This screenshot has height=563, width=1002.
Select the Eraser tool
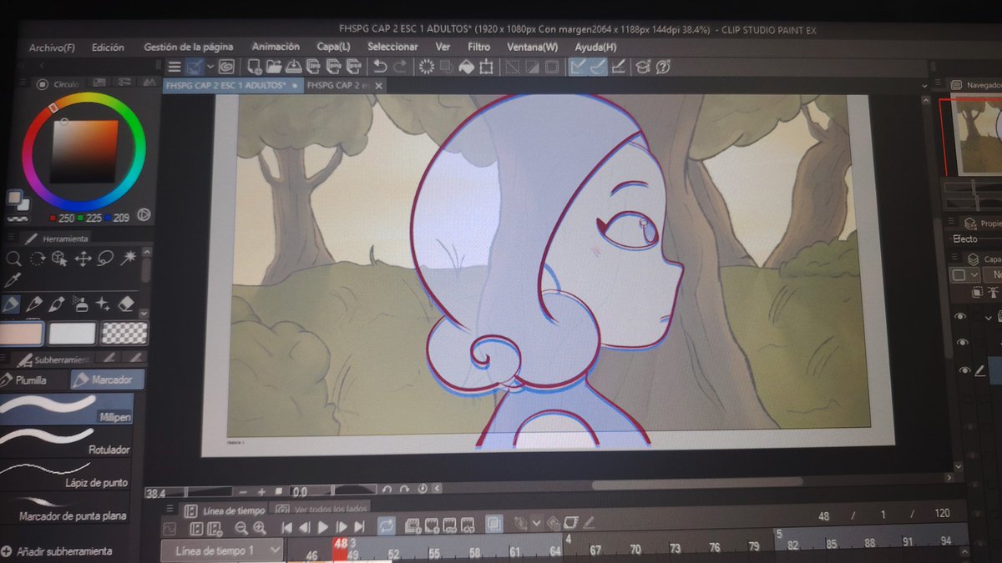click(x=126, y=304)
